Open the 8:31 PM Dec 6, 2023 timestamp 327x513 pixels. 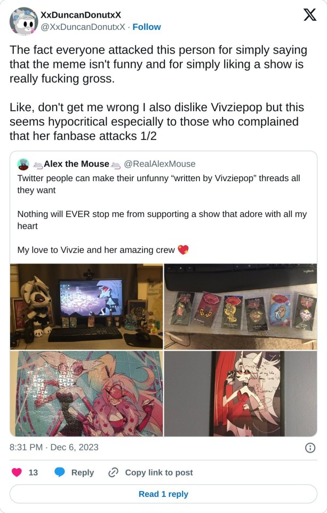54,447
